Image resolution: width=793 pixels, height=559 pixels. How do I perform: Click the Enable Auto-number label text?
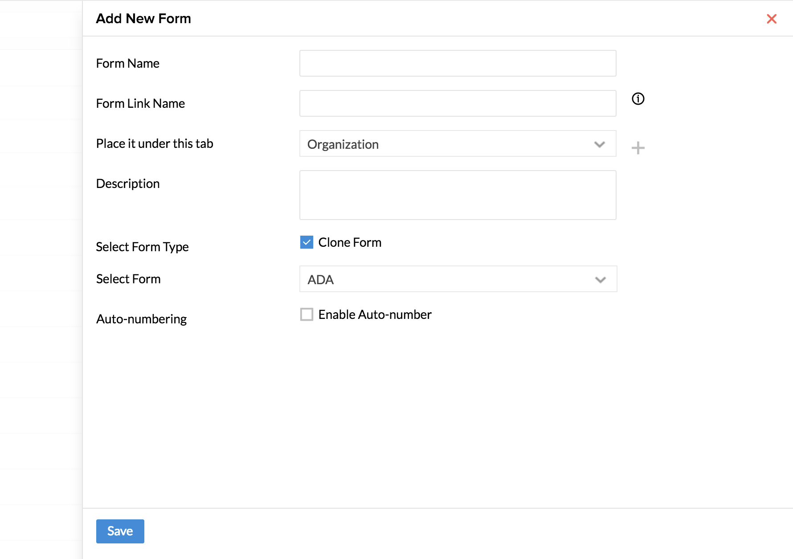coord(375,314)
